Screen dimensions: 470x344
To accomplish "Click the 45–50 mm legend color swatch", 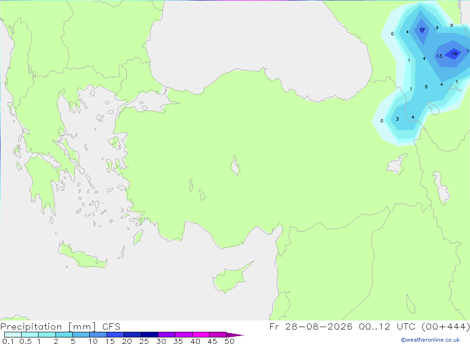I will pos(218,335).
